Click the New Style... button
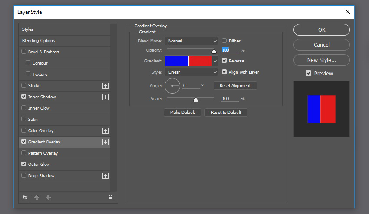The width and height of the screenshot is (369, 214). coord(321,60)
